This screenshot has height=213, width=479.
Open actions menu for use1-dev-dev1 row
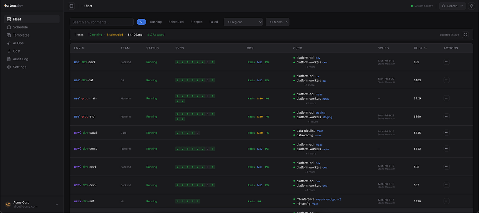click(x=447, y=62)
